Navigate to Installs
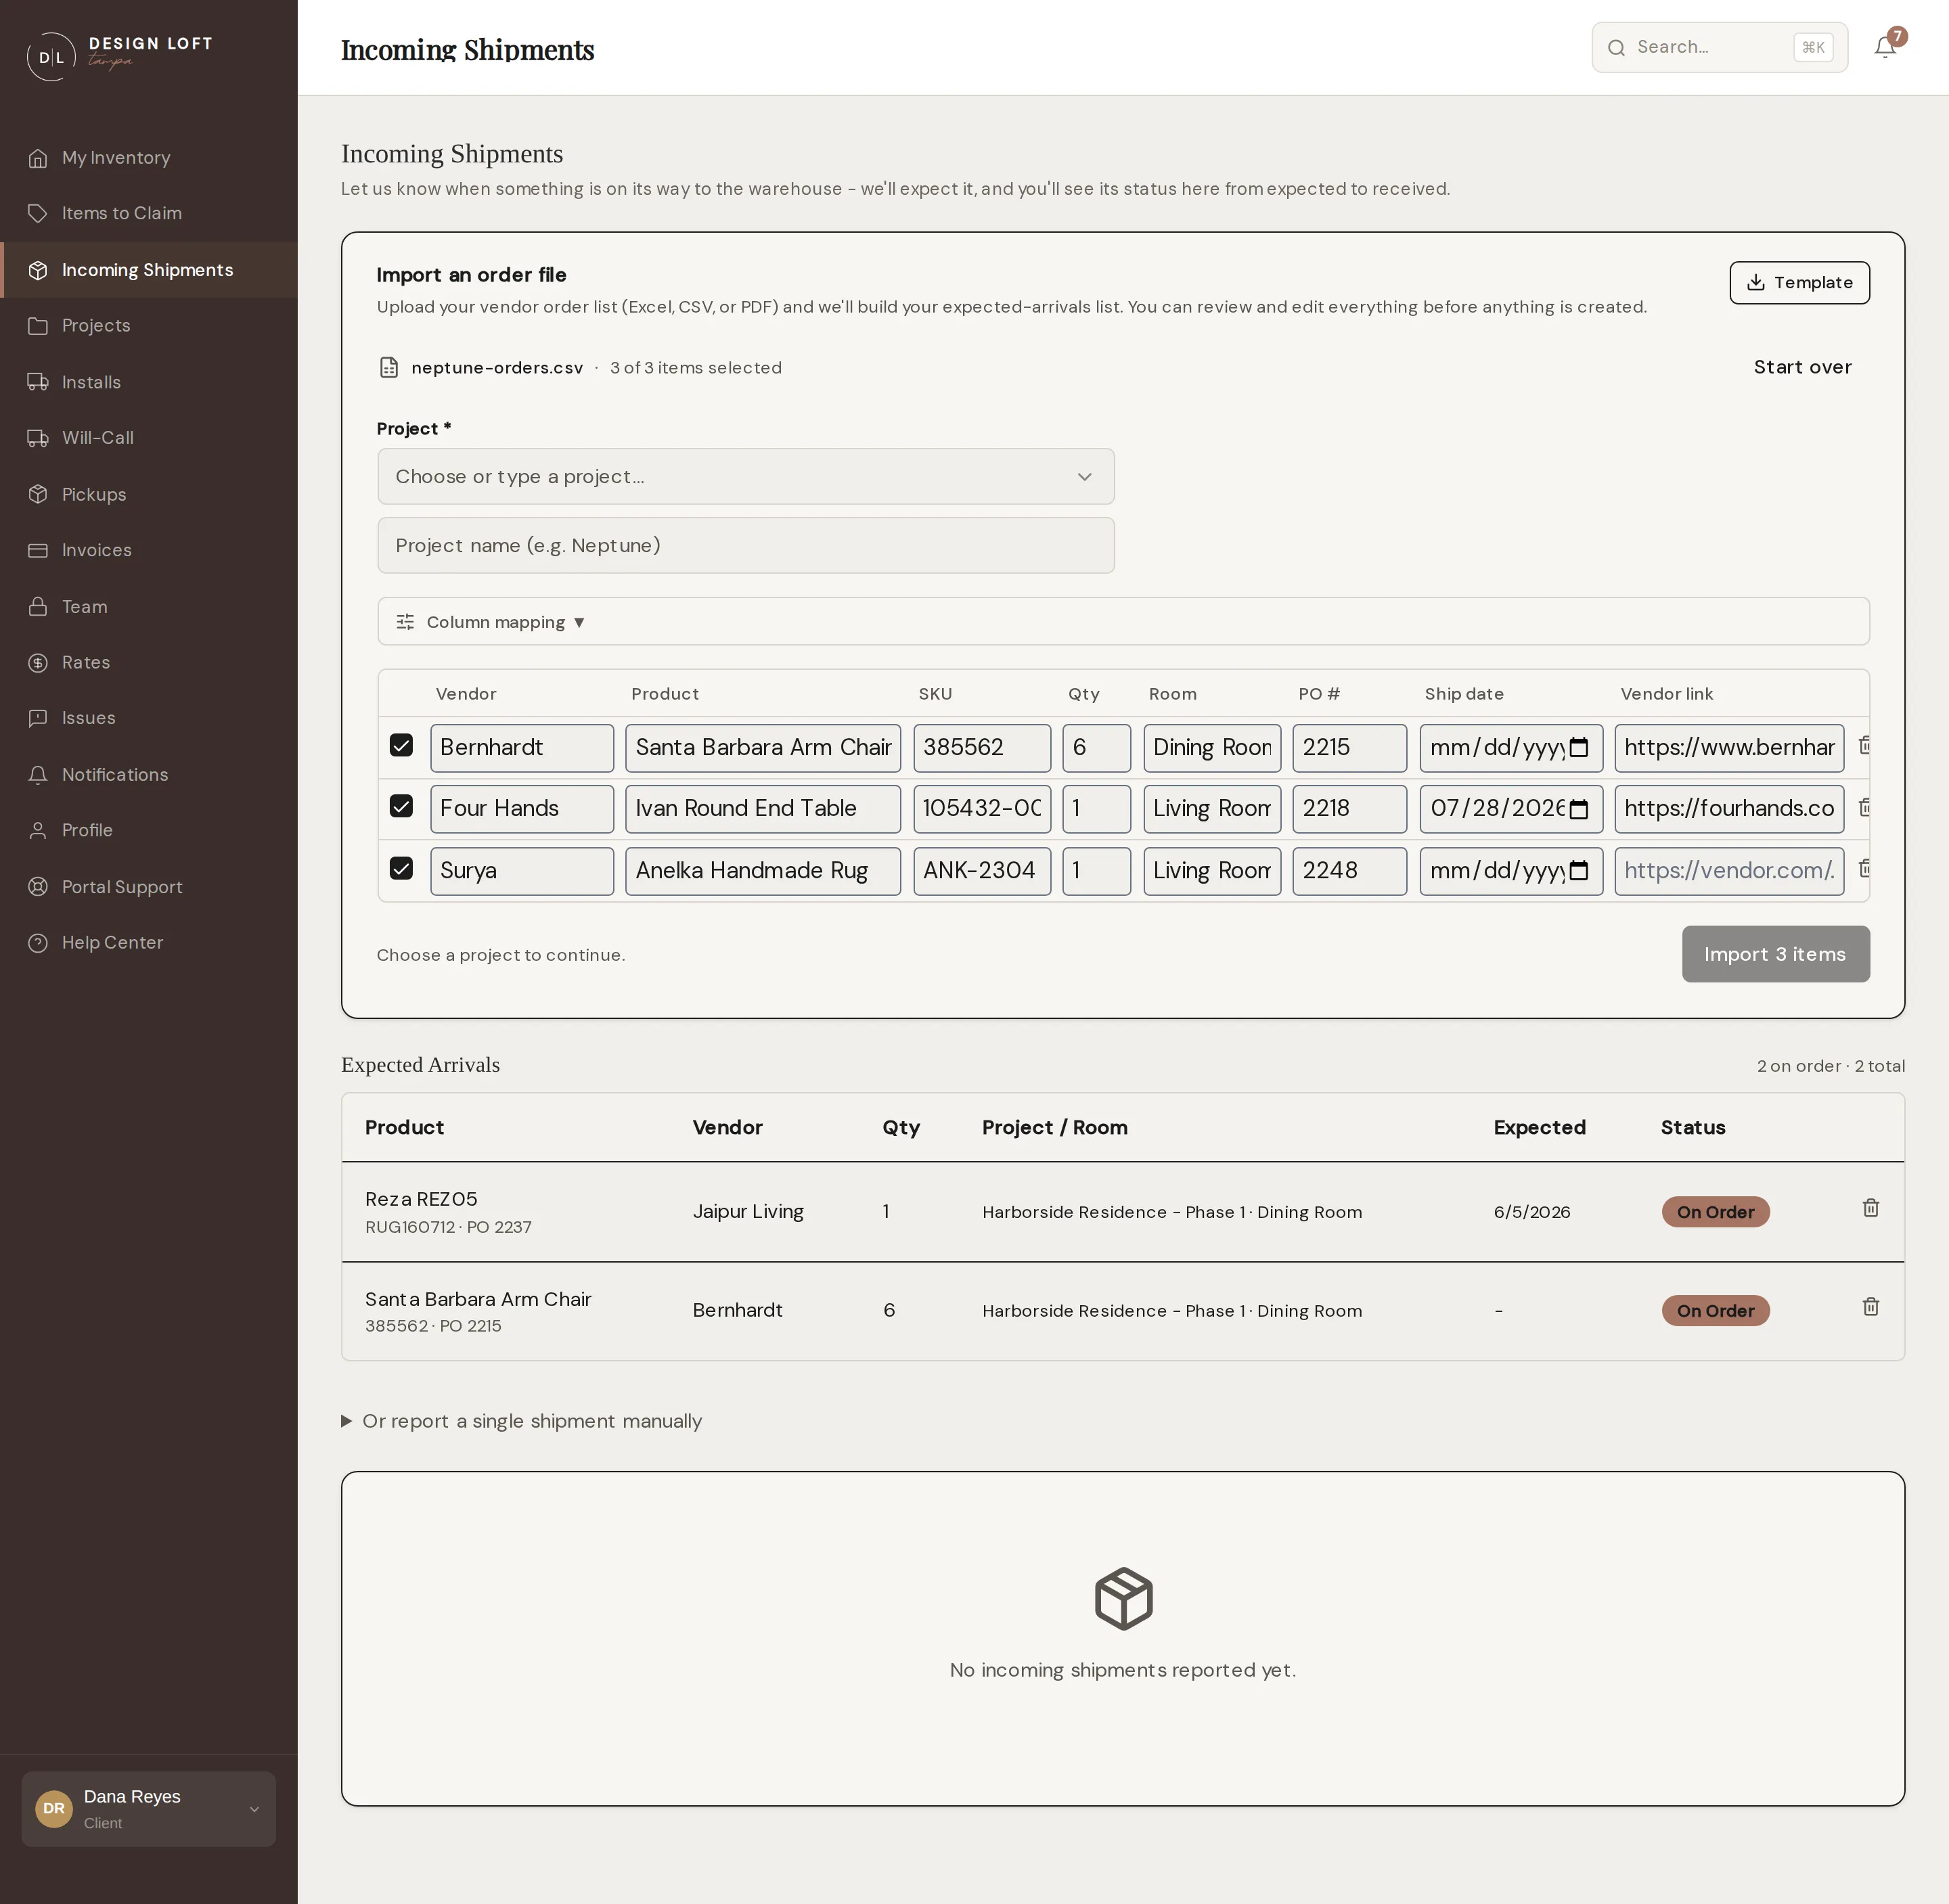Screen dimensions: 1949x1904 point(149,382)
